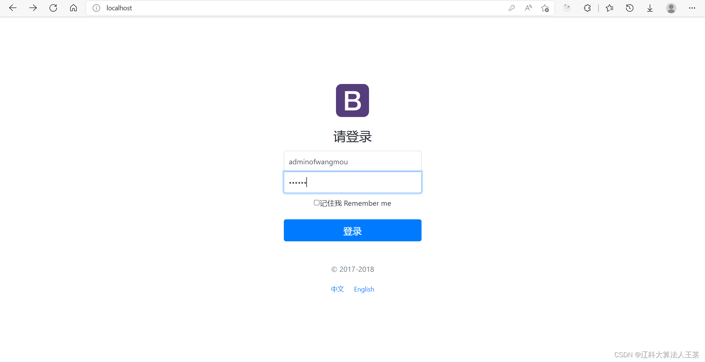The height and width of the screenshot is (362, 705).
Task: Open saved passwords key icon in address bar
Action: 511,8
